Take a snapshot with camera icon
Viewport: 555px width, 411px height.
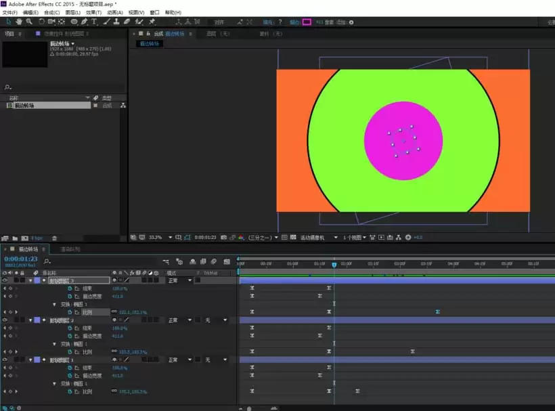click(x=224, y=237)
